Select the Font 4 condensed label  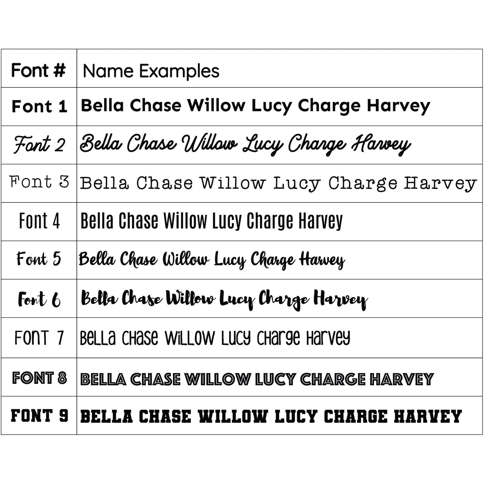coord(39,221)
